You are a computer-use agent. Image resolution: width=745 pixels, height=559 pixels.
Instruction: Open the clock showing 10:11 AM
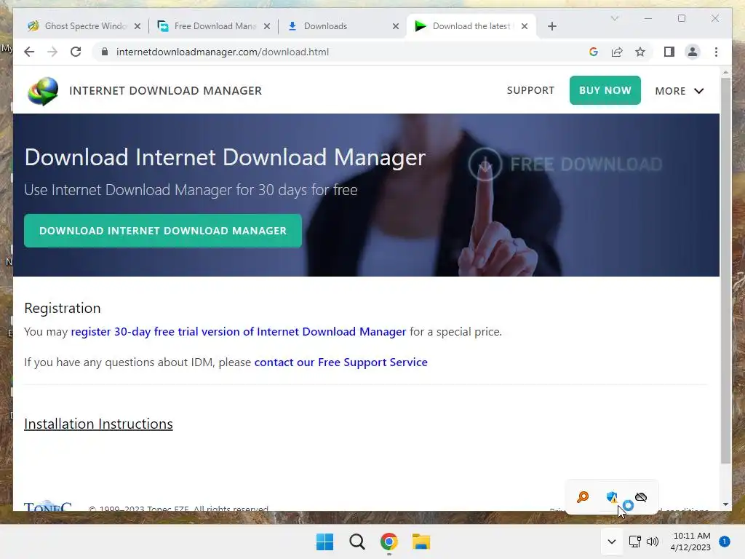click(x=690, y=542)
